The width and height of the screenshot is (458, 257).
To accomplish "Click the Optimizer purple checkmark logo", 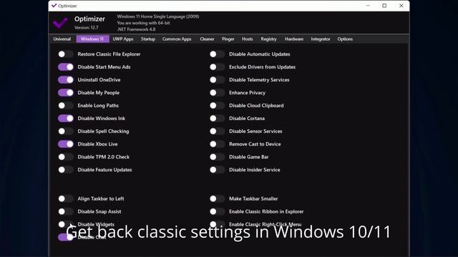I will (x=60, y=23).
